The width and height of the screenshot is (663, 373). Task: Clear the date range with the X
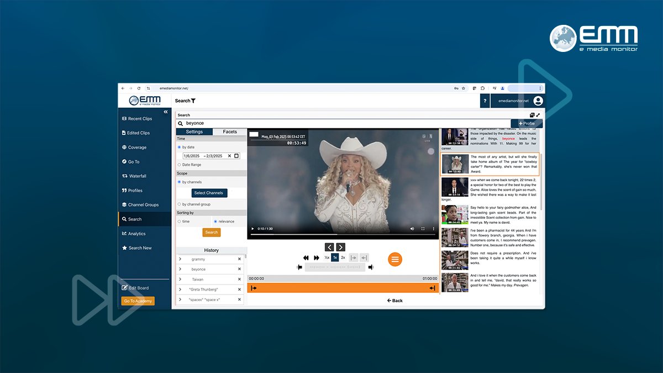pos(229,156)
